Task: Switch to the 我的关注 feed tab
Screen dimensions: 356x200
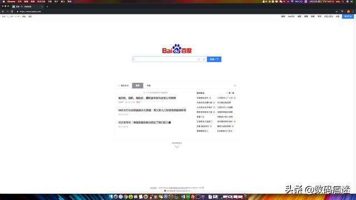Action: click(123, 86)
